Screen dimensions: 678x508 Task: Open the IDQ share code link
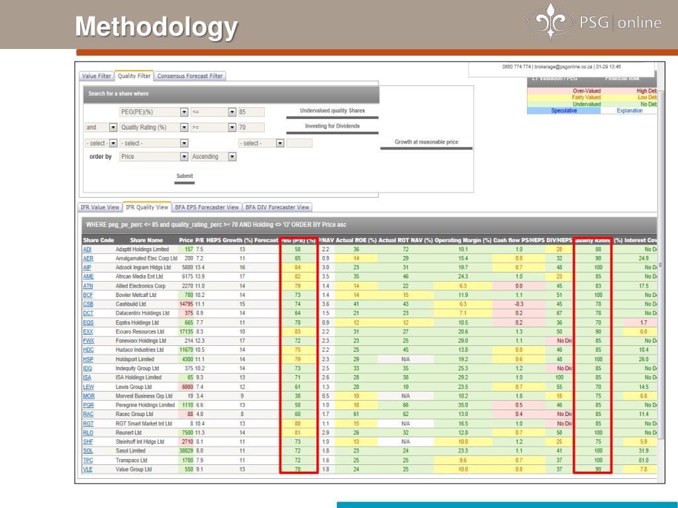87,368
